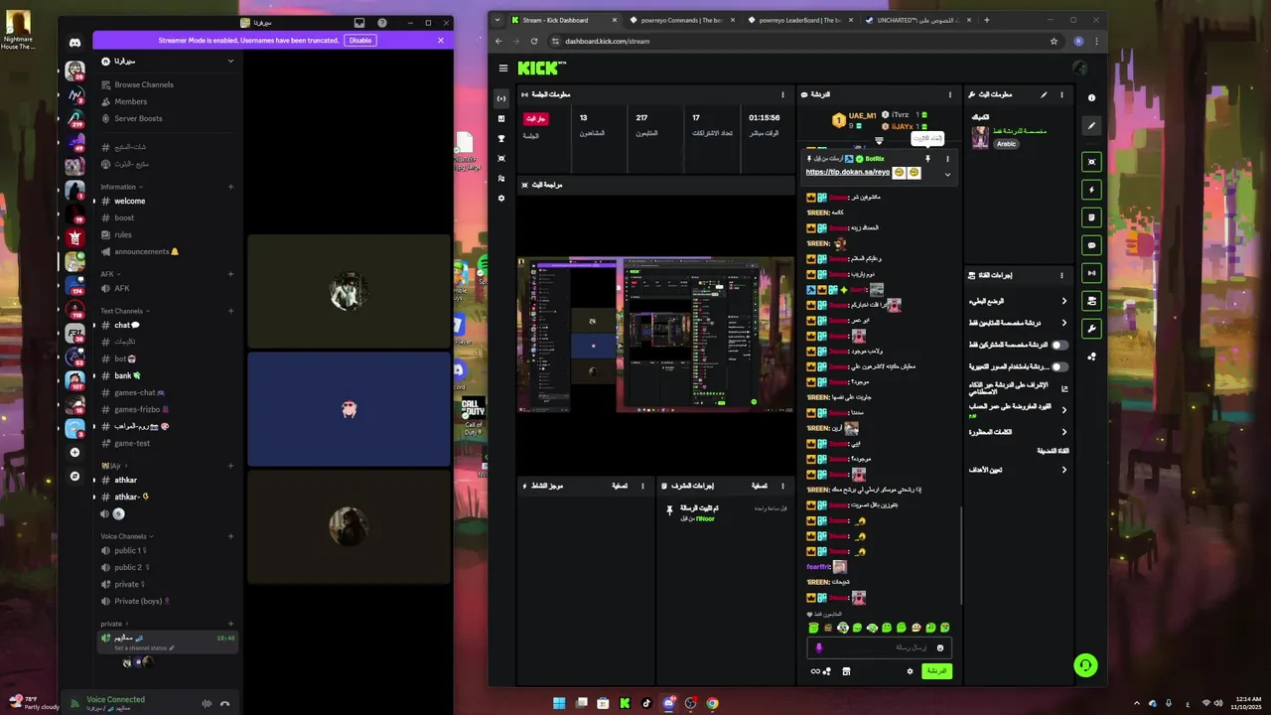Click the chat message input field
Image resolution: width=1271 pixels, height=715 pixels.
[x=880, y=647]
